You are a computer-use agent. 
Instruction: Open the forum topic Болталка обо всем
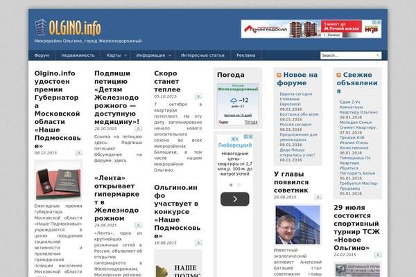coord(299,114)
